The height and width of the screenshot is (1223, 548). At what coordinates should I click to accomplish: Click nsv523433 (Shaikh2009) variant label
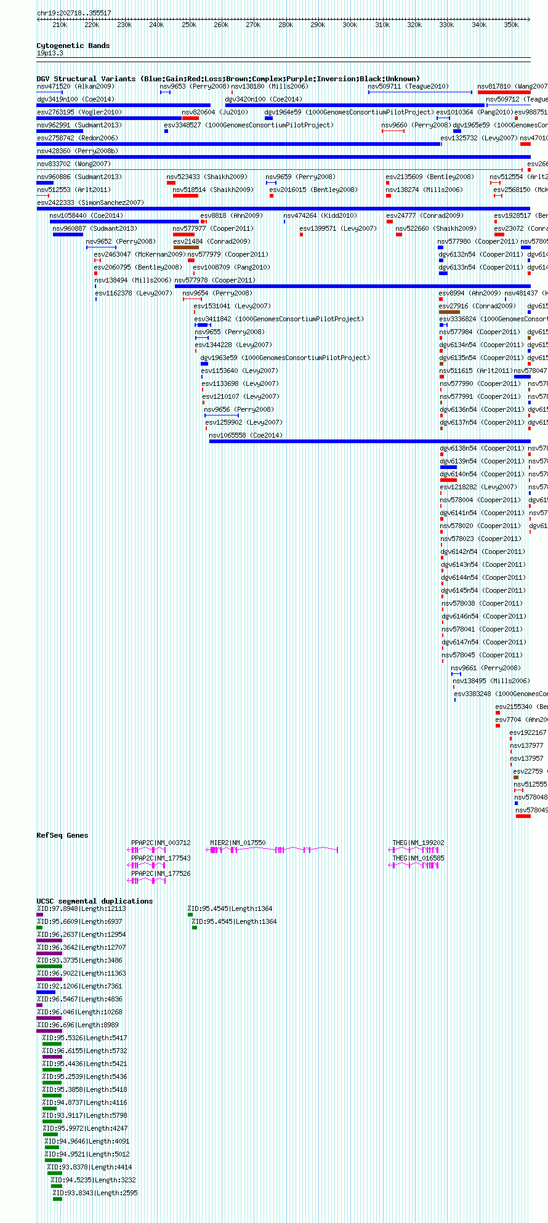point(207,177)
